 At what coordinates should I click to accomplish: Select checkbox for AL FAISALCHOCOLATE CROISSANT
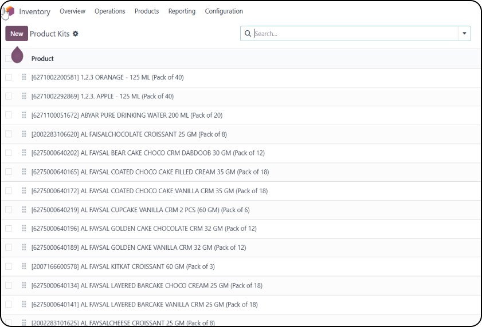coord(9,134)
